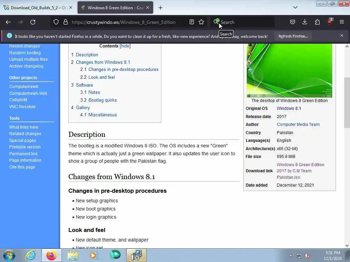This screenshot has height=262, width=350.
Task: Go forward using the forward arrow
Action: click(x=20, y=22)
